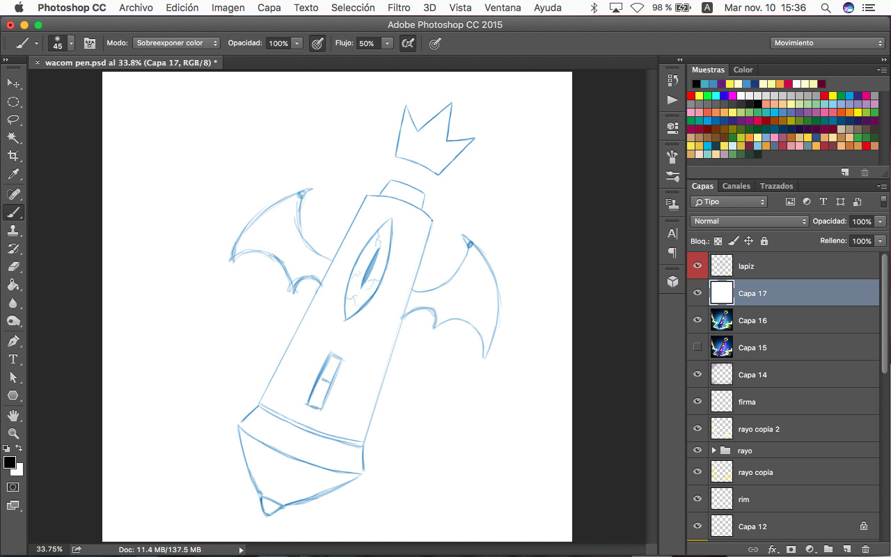Screen dimensions: 891x557
Task: Select the Hand tool
Action: pyautogui.click(x=13, y=416)
